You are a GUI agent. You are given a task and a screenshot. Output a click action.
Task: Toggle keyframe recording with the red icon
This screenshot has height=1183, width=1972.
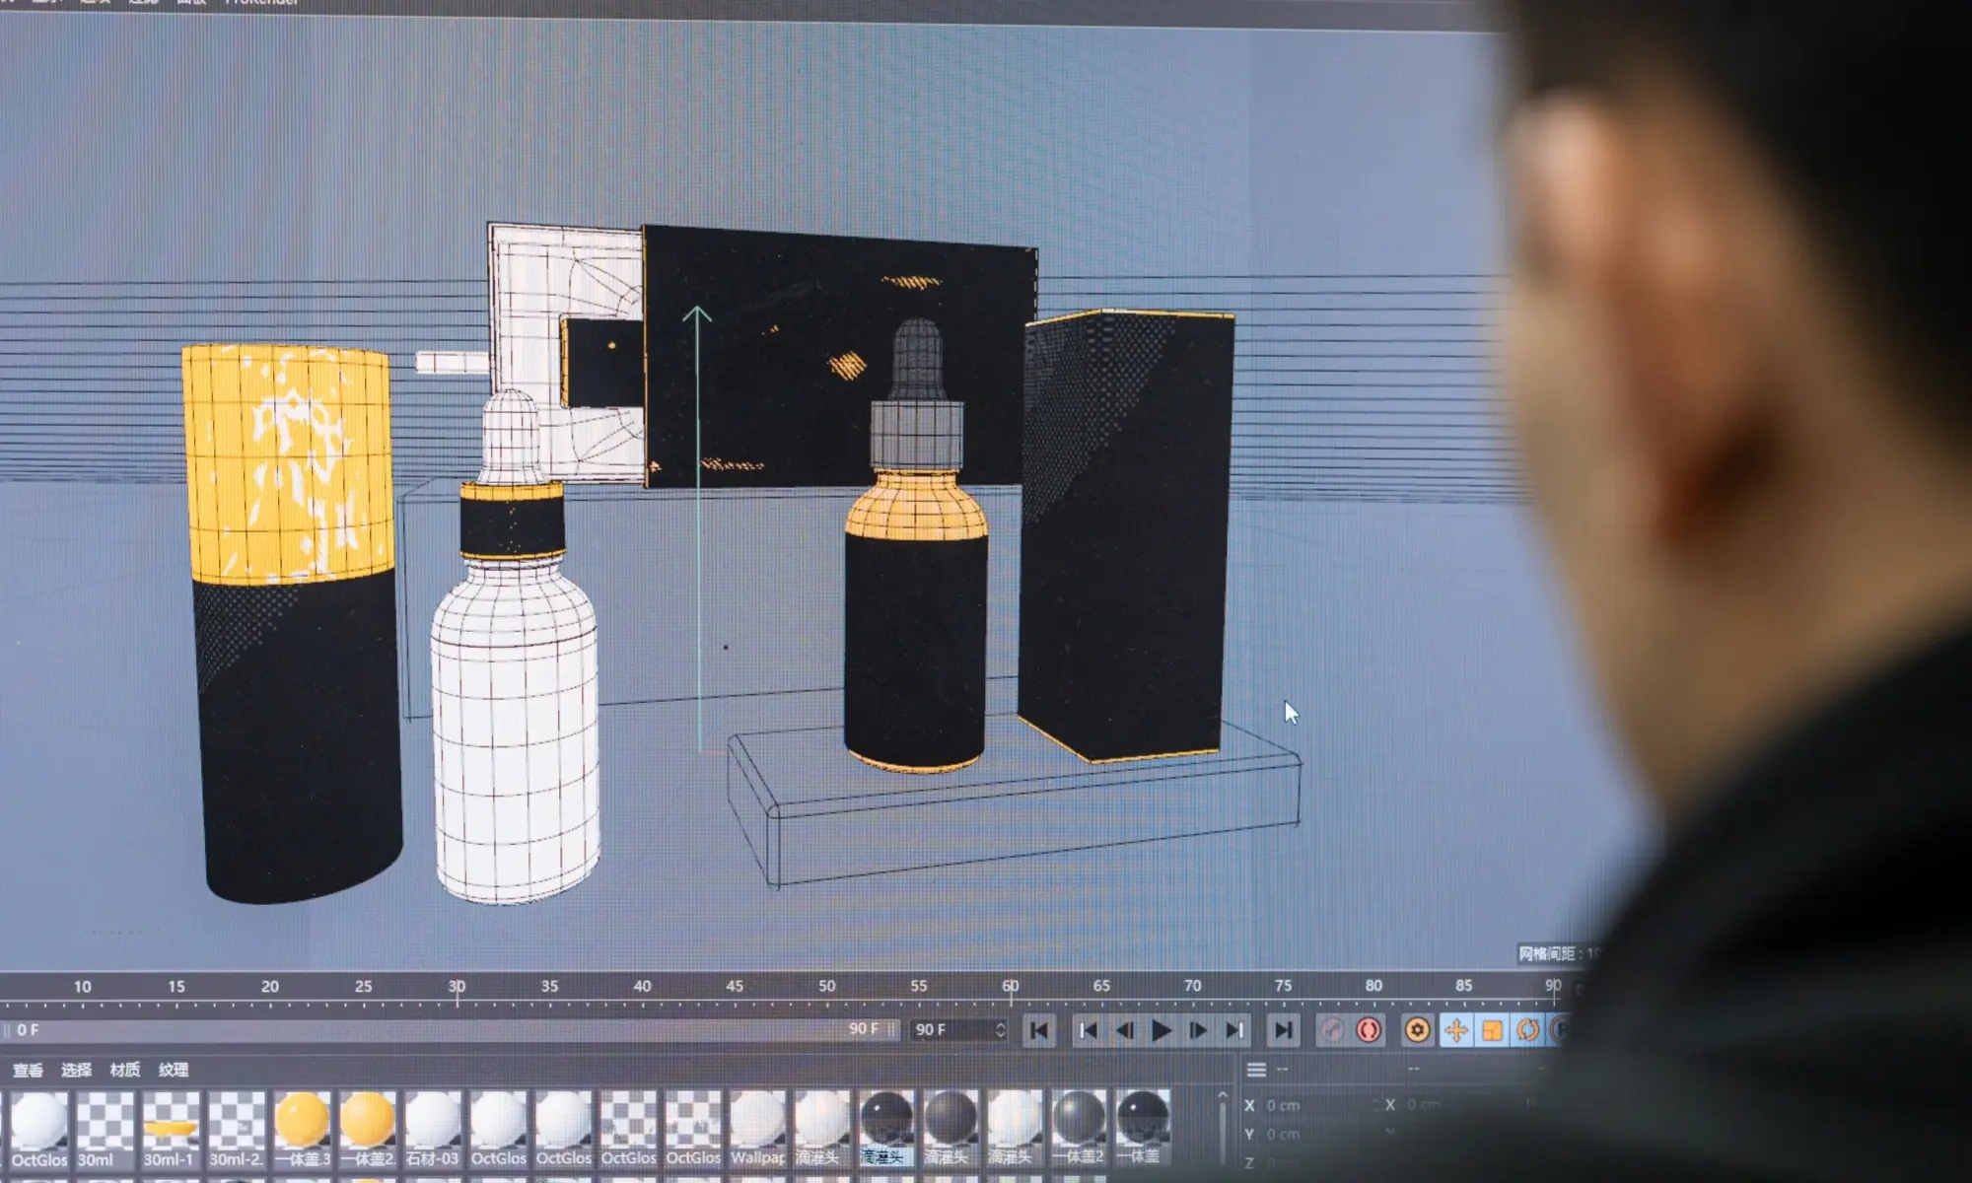click(x=1370, y=1028)
